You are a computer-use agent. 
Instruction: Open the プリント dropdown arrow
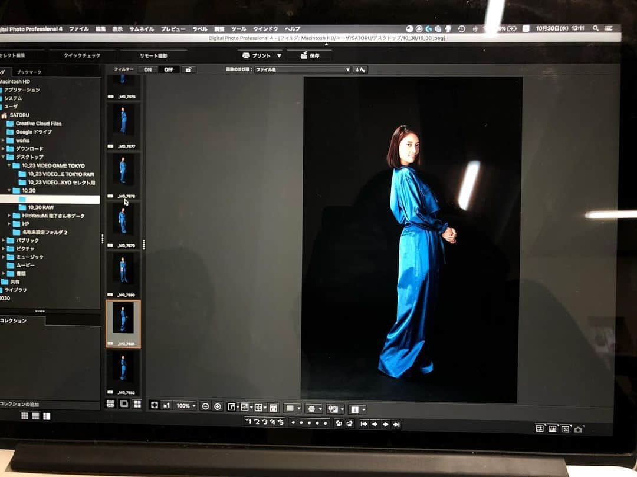pyautogui.click(x=279, y=55)
